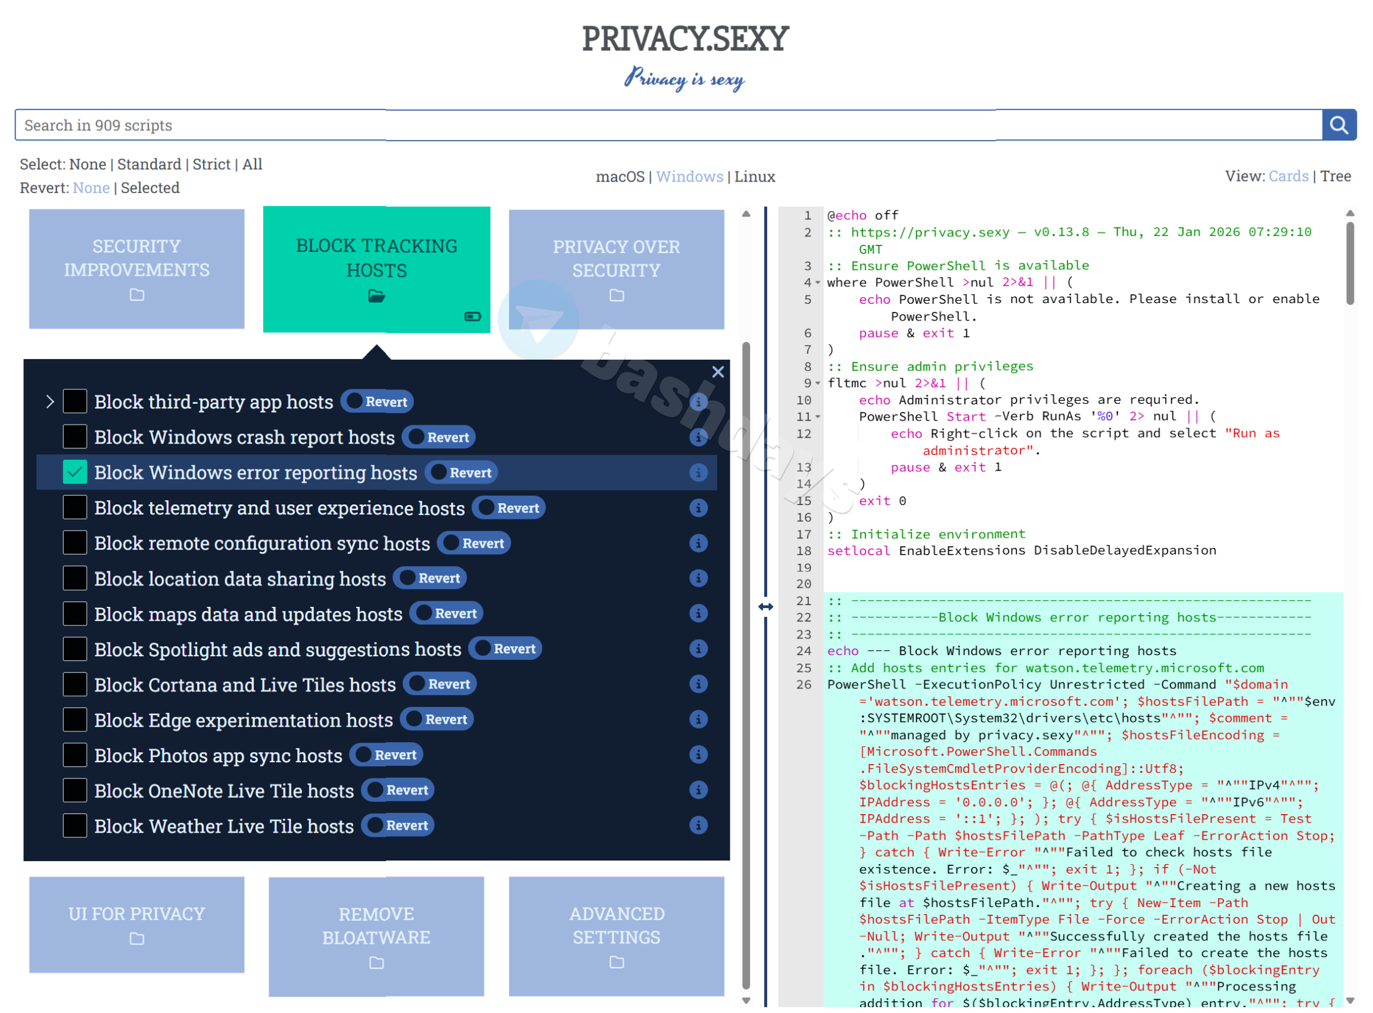
Task: Switch to Linux operating system
Action: click(755, 177)
